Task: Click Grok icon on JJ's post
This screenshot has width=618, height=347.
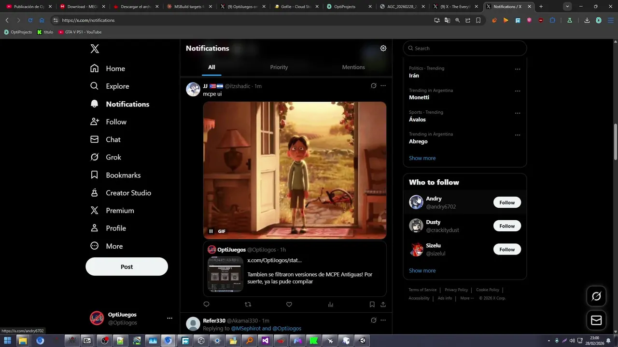Action: 373,86
